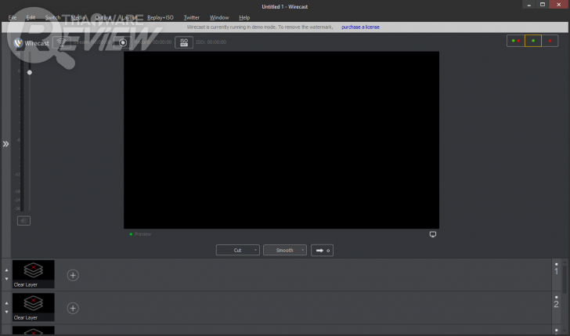The image size is (570, 336).
Task: Open the Window menu
Action: [219, 17]
